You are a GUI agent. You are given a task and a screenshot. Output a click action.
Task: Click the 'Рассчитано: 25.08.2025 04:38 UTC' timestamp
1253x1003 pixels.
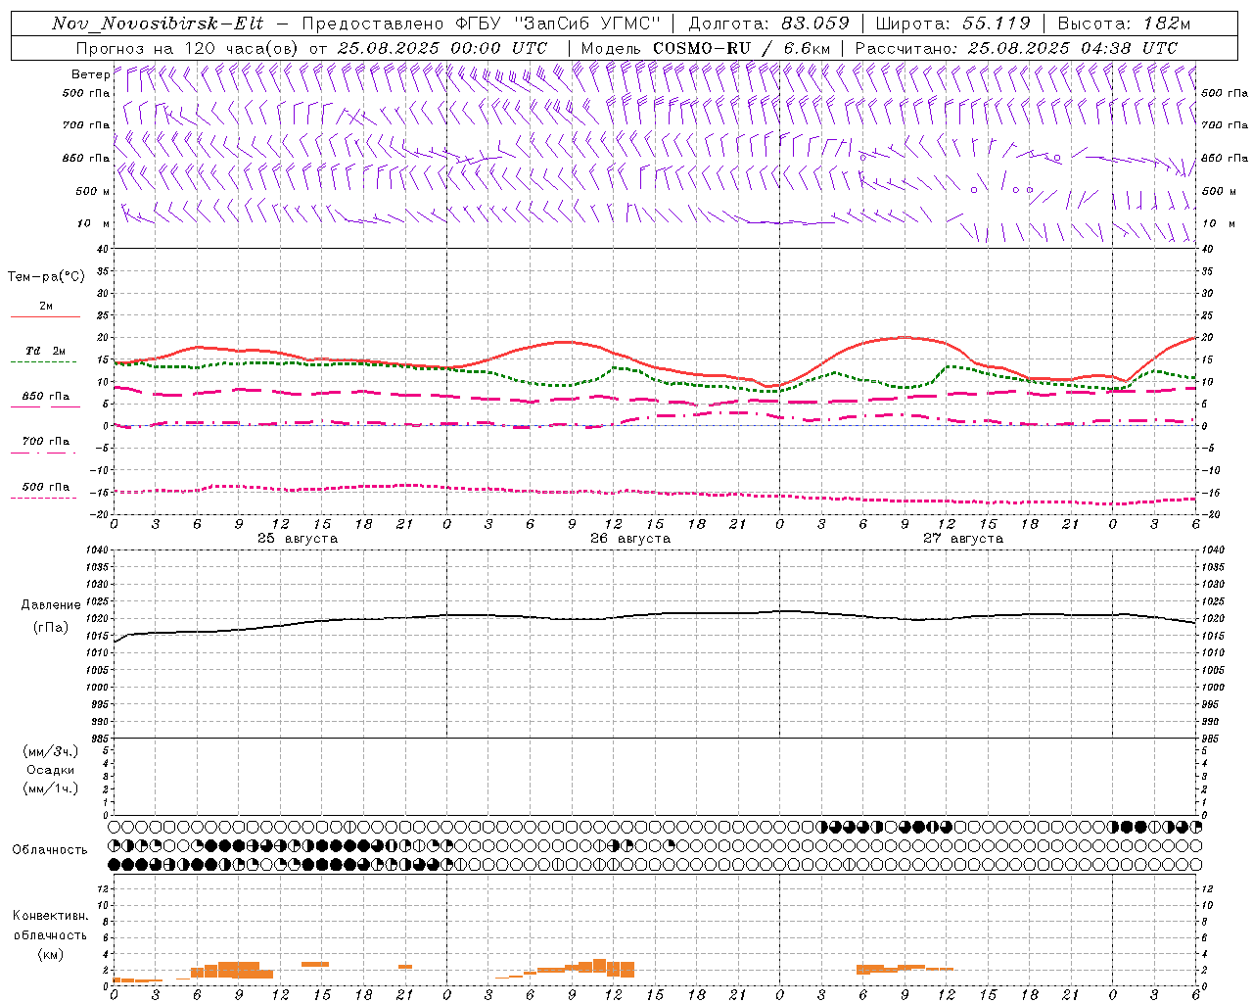tap(1016, 48)
